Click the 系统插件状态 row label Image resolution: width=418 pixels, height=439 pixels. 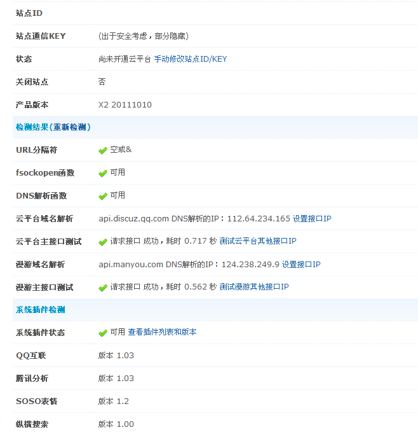(40, 333)
